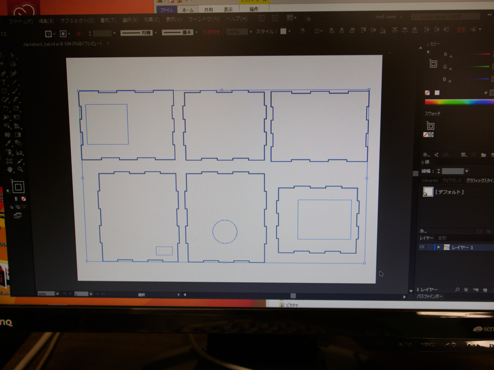Click None swatch in Color panel
This screenshot has width=494, height=370.
(x=427, y=92)
